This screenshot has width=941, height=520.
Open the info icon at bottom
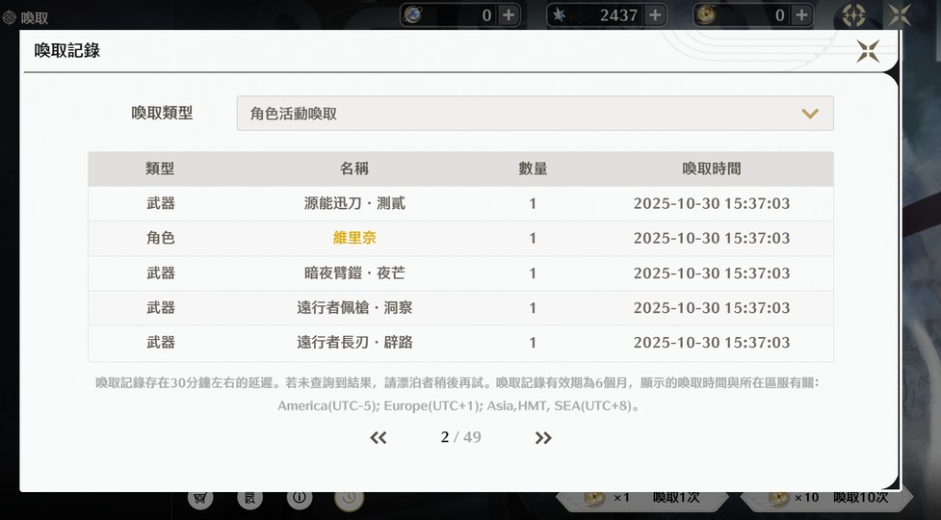300,498
